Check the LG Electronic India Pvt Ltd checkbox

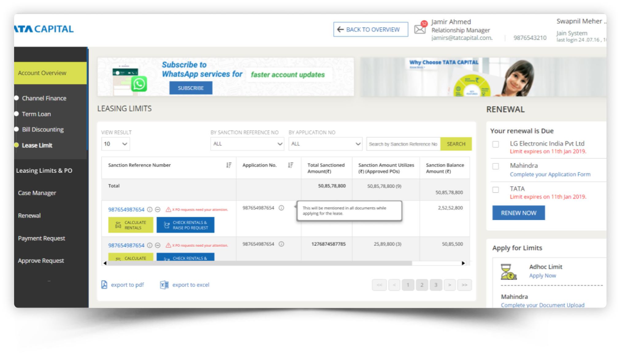pyautogui.click(x=496, y=144)
